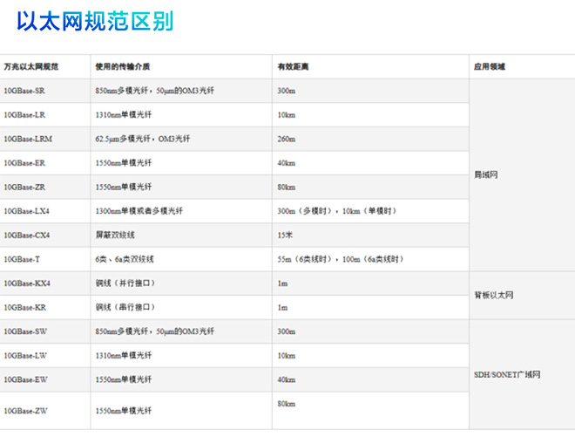Click the 10GBase-LRM specification cell
The image size is (575, 437).
28,139
